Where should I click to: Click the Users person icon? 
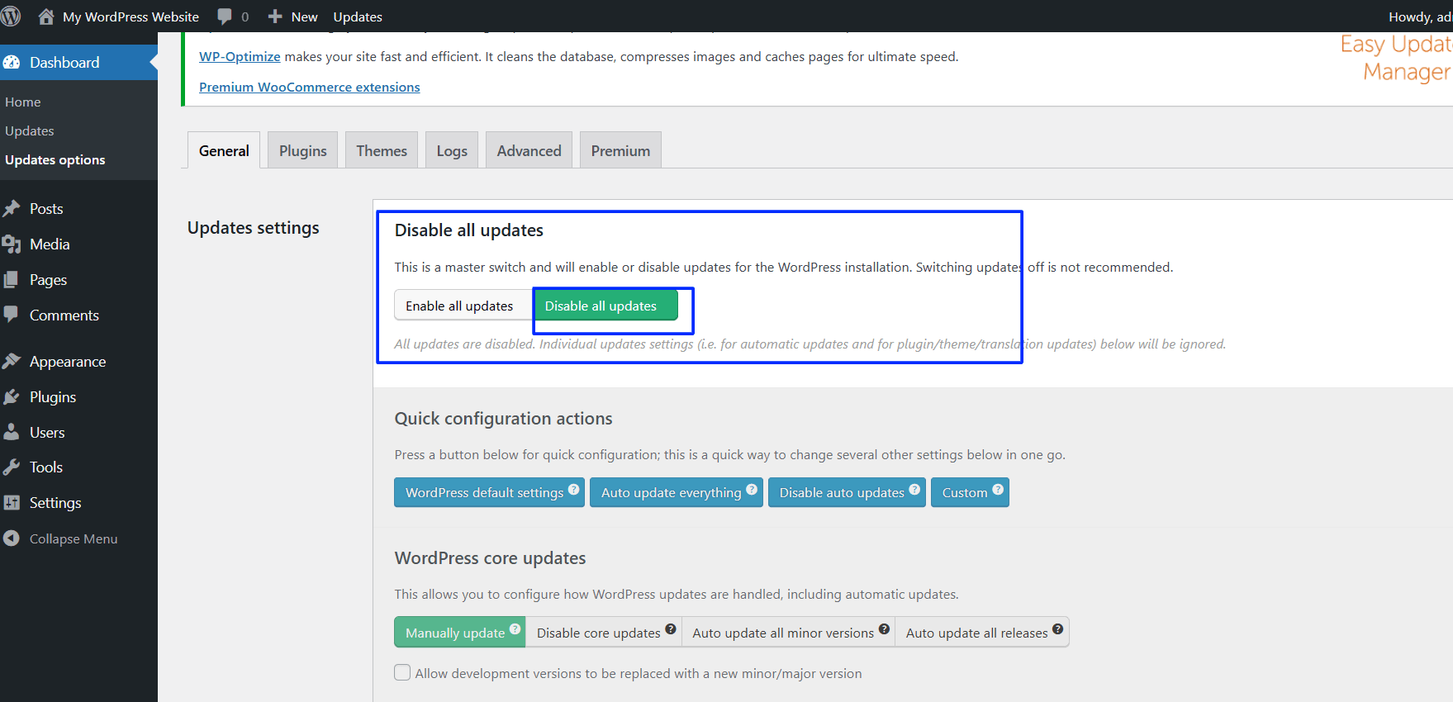pyautogui.click(x=12, y=432)
